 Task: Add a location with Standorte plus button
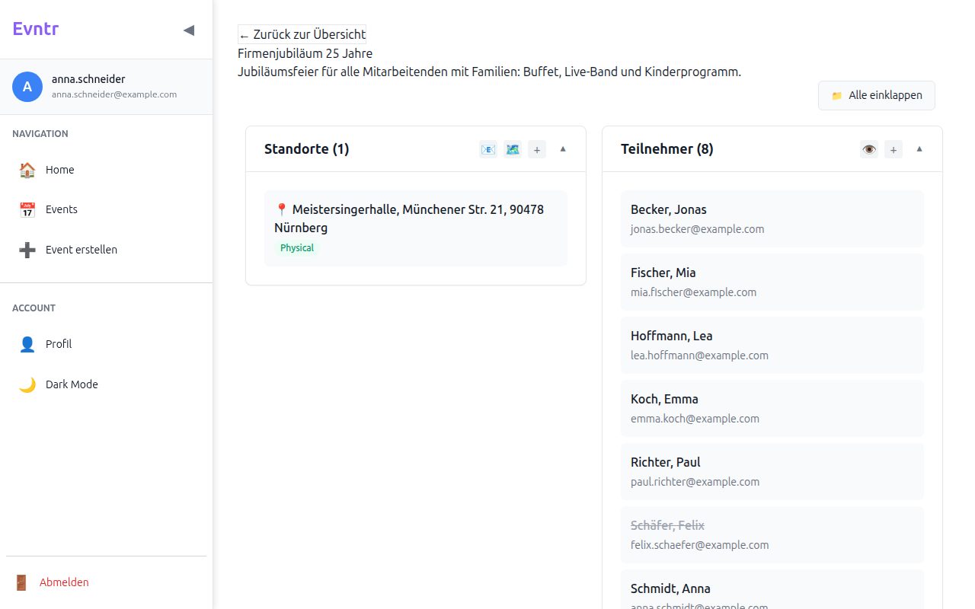(x=537, y=149)
